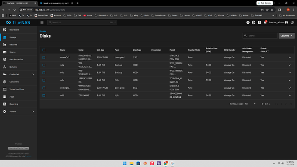Check the sdd disk row
The width and height of the screenshot is (297, 167).
click(44, 96)
